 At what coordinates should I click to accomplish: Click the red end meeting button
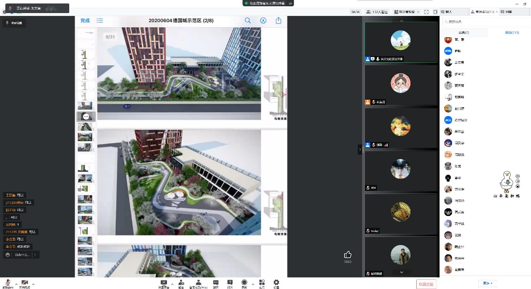click(x=426, y=284)
